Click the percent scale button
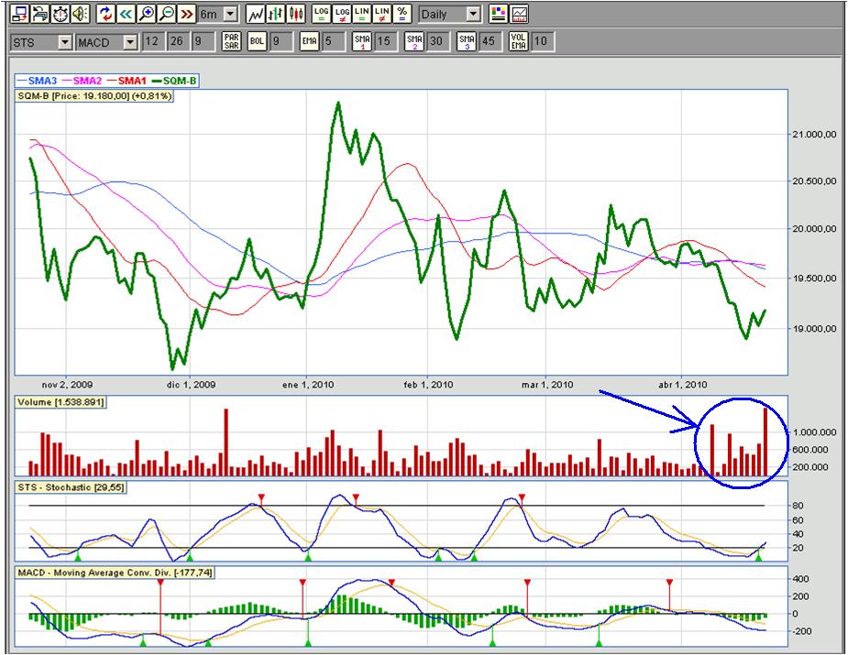Screen dimensions: 848x655 point(402,14)
